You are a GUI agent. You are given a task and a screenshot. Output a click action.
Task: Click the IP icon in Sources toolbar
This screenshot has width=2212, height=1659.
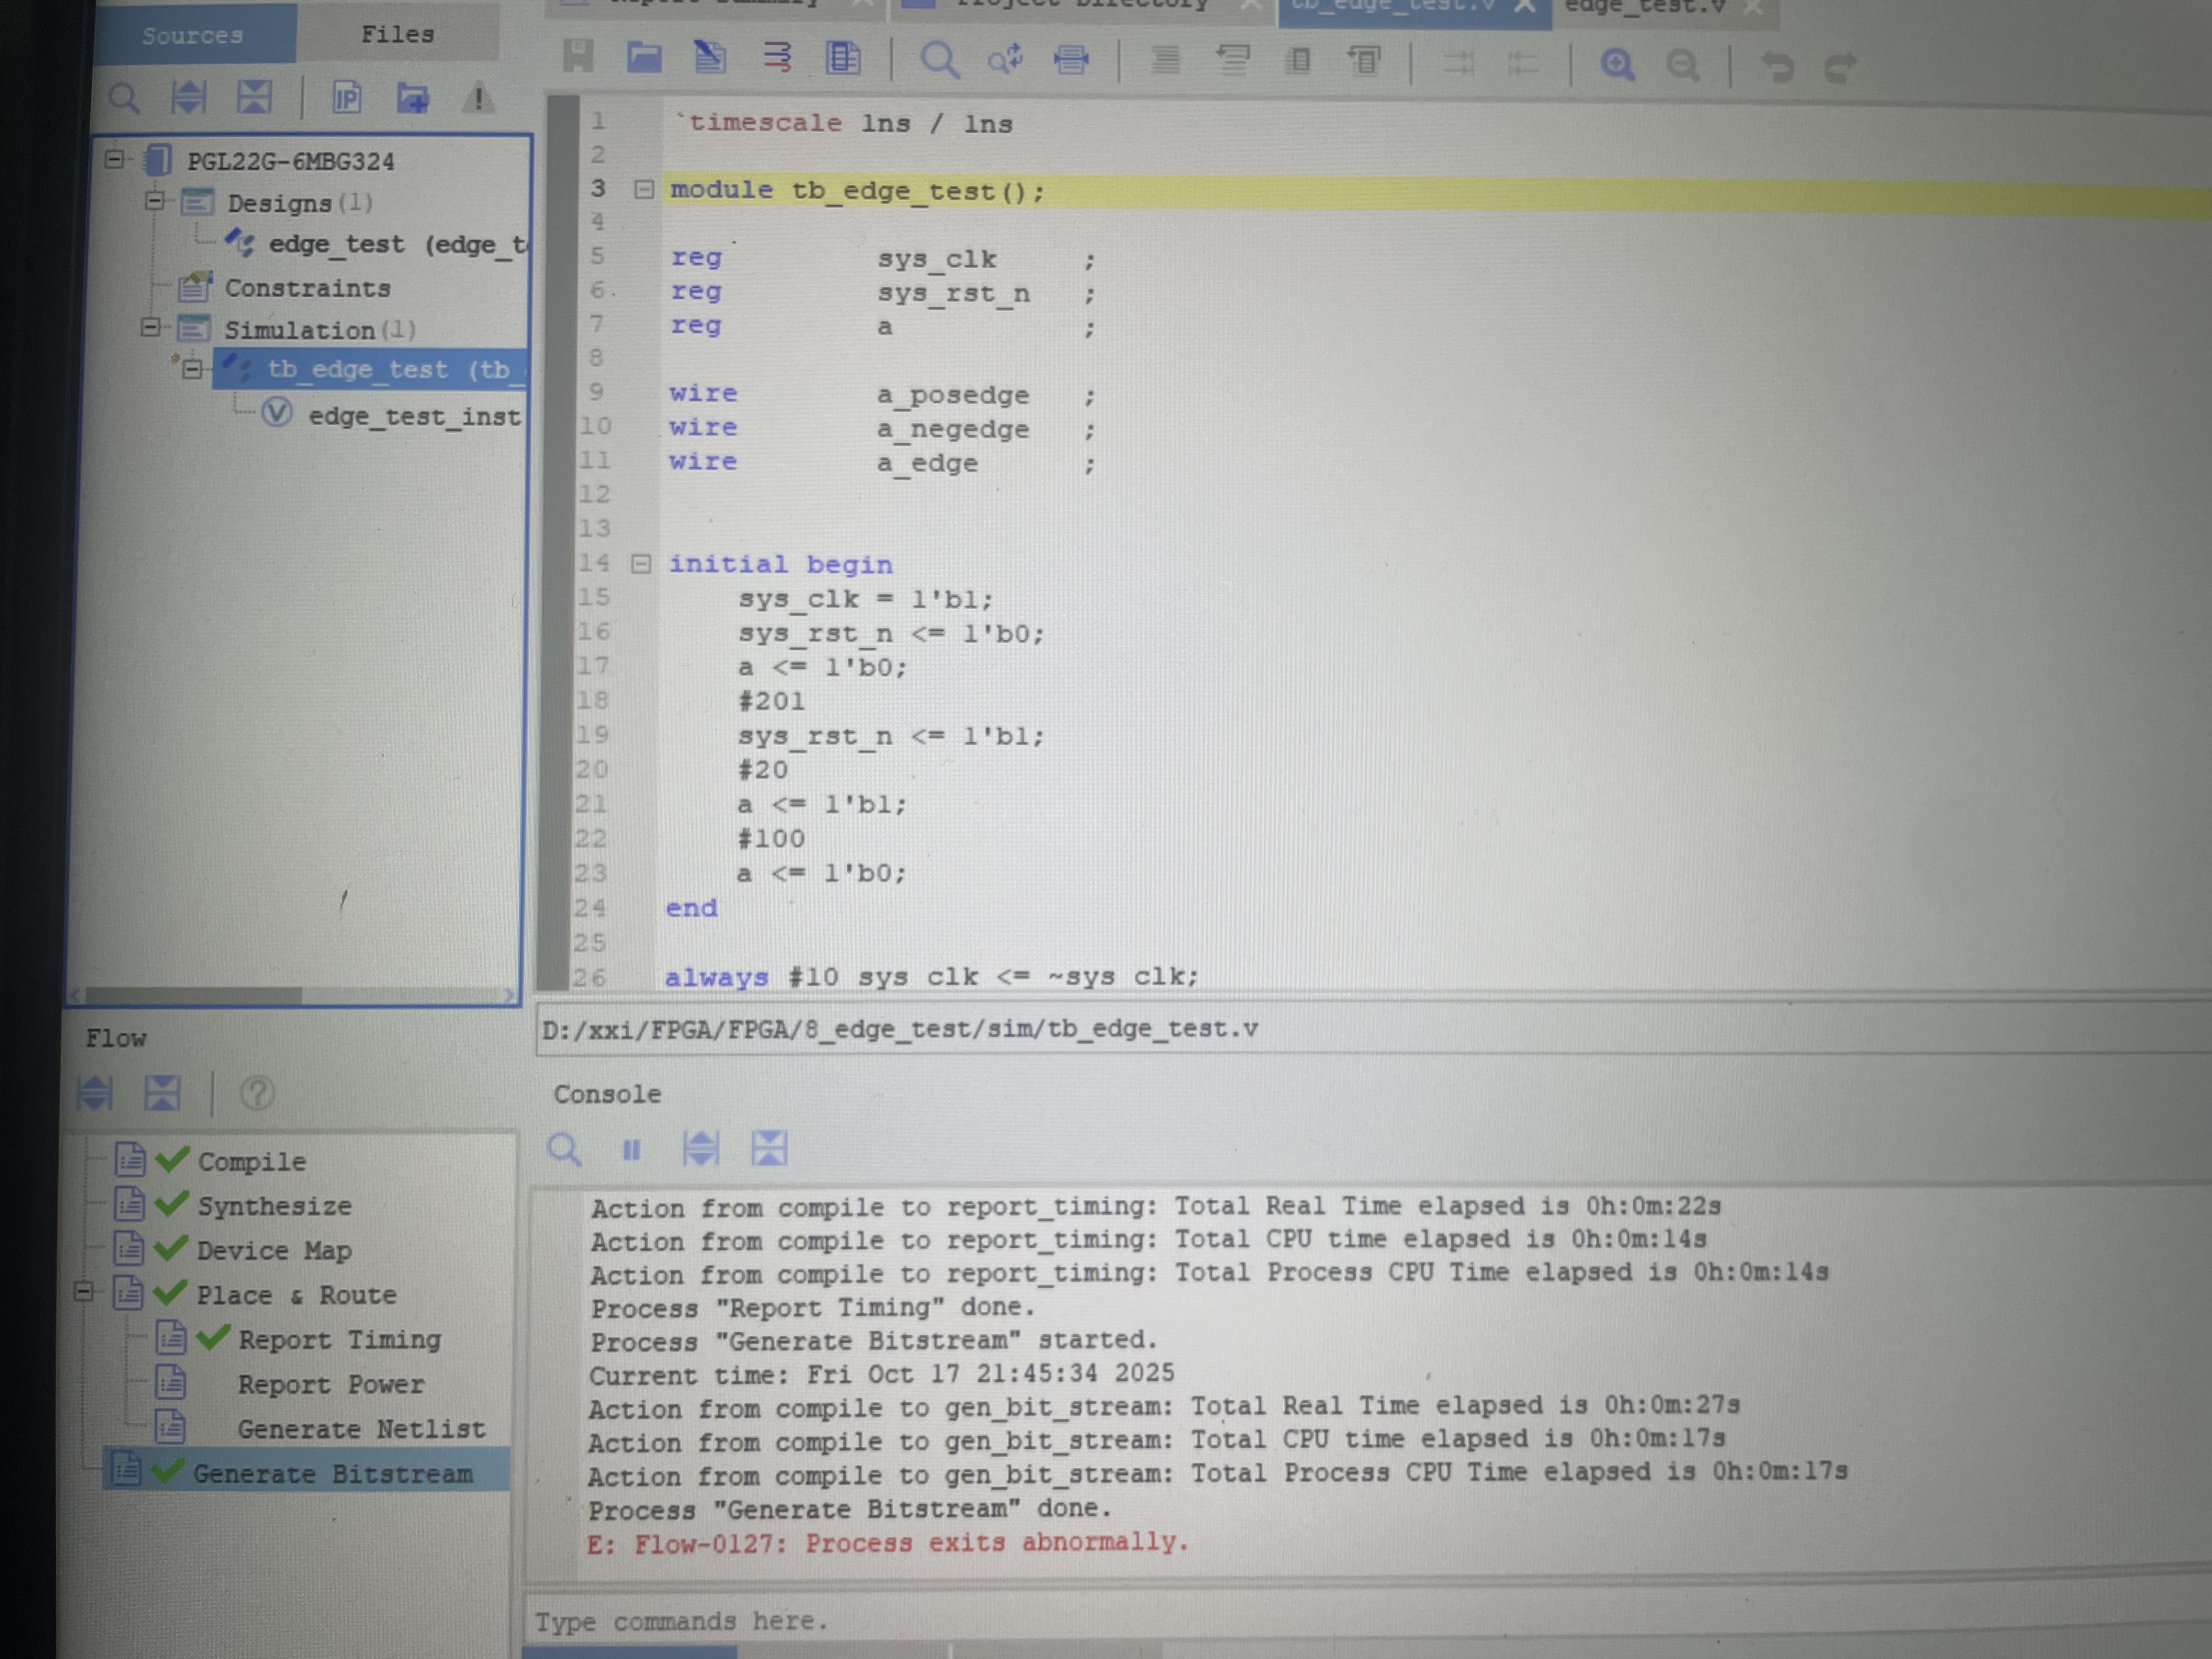(x=346, y=98)
